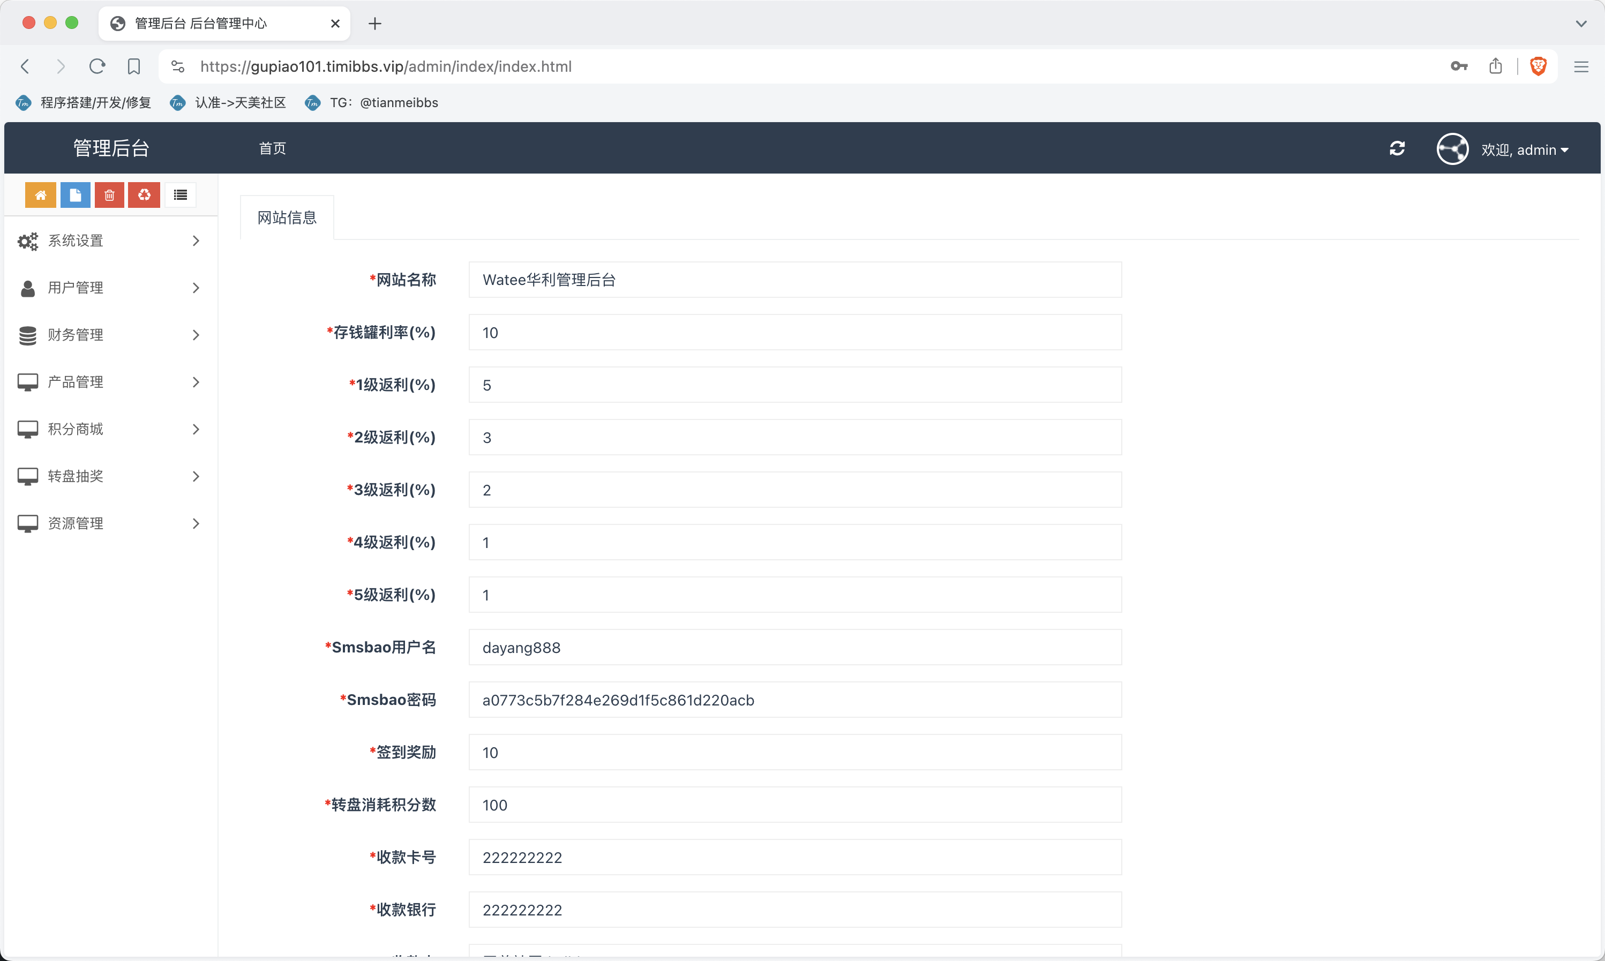Open the 用户管理 sidebar menu
This screenshot has height=961, width=1605.
(110, 288)
